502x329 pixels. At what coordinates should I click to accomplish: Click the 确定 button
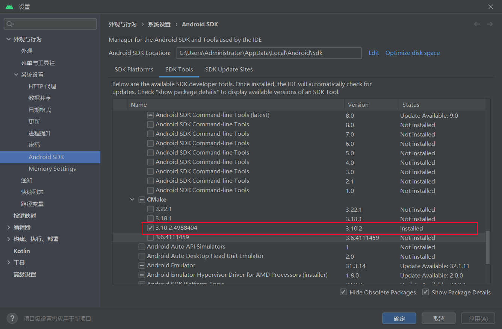[x=399, y=318]
